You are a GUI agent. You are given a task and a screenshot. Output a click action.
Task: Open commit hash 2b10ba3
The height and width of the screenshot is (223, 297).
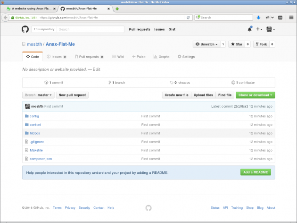(x=241, y=106)
